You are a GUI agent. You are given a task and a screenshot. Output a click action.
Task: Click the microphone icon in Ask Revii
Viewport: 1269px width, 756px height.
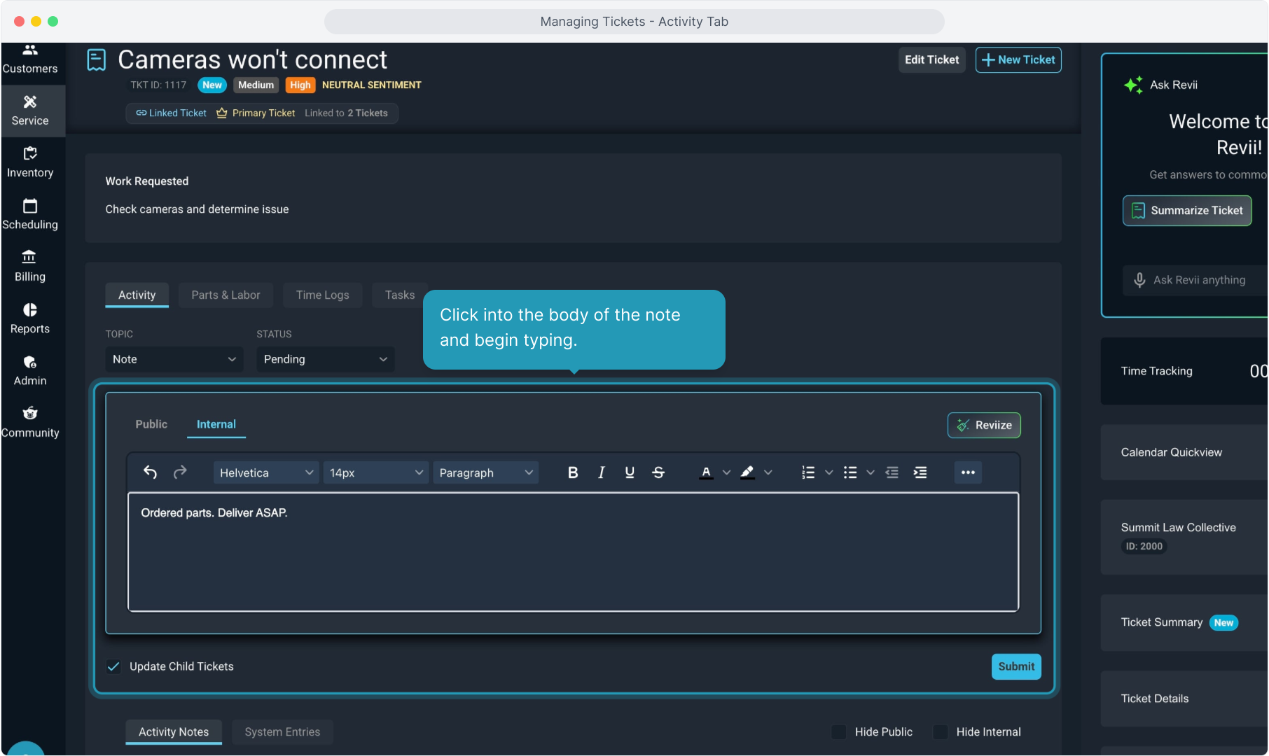[x=1139, y=280]
